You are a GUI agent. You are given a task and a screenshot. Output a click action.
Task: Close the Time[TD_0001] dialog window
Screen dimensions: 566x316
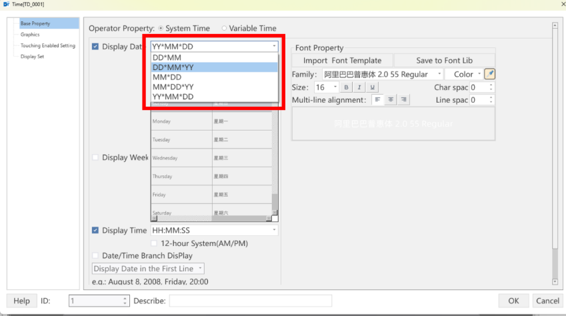pos(562,5)
